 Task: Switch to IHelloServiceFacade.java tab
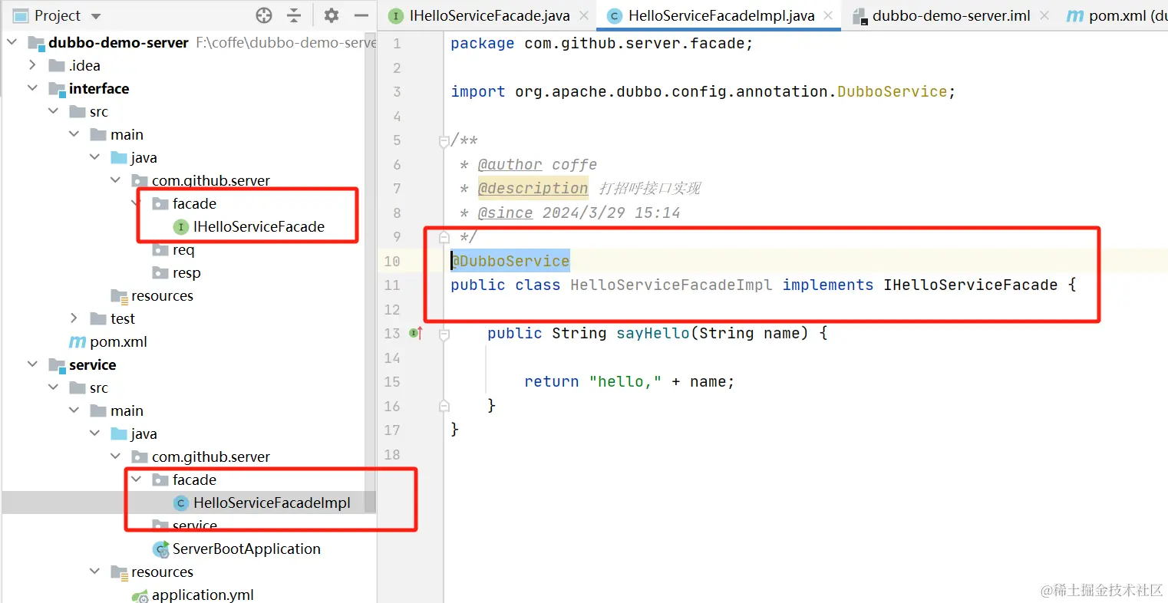[x=489, y=15]
